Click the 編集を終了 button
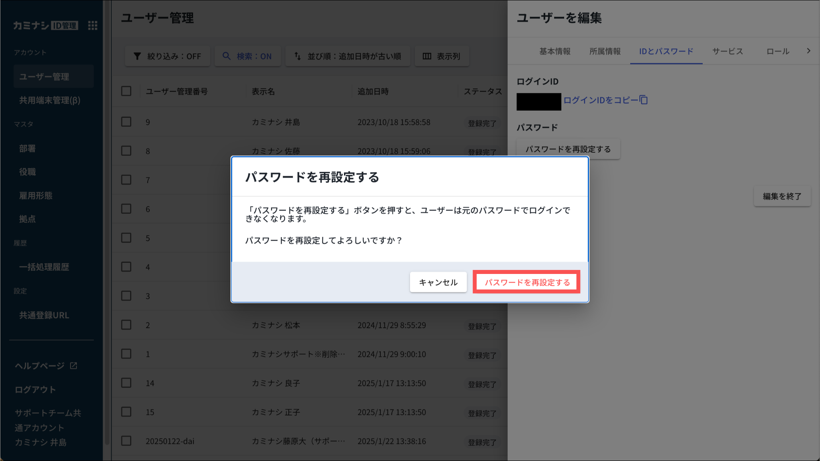The width and height of the screenshot is (820, 461). click(x=782, y=196)
